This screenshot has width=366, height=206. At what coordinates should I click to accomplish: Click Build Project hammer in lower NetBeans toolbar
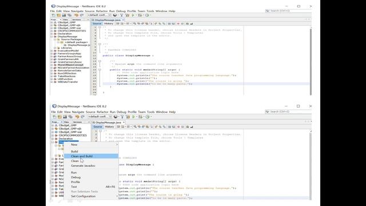point(122,117)
